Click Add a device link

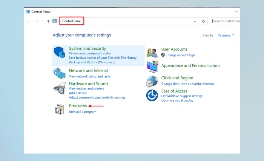pos(78,93)
